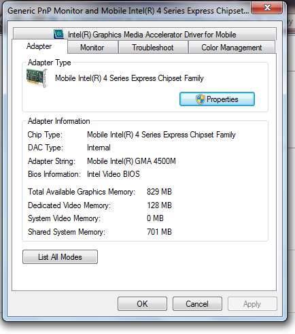Screen dimensions: 295x334
Task: Click the DAC Type value Internal
Action: pyautogui.click(x=99, y=148)
